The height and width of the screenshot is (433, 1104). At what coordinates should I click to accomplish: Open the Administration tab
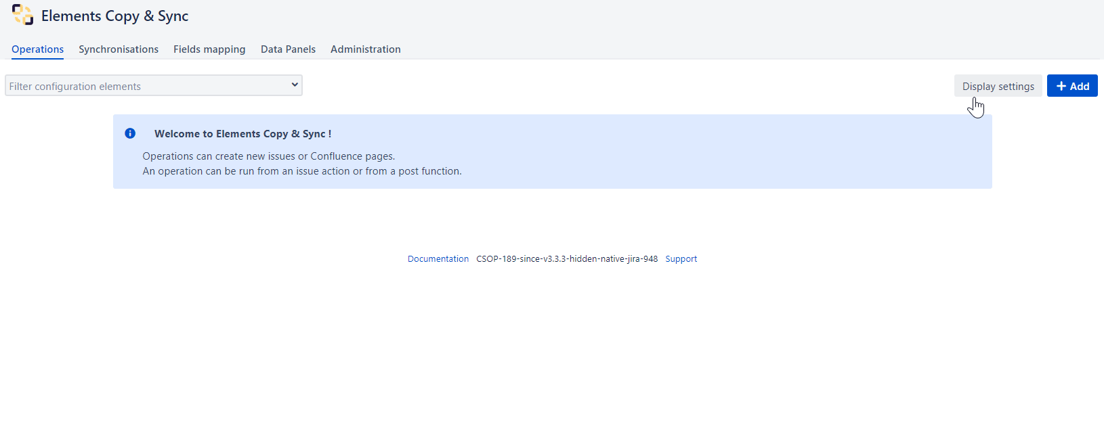tap(365, 49)
